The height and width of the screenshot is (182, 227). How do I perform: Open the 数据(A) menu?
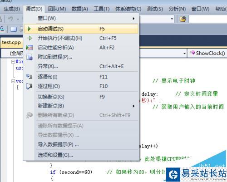[x=80, y=9]
